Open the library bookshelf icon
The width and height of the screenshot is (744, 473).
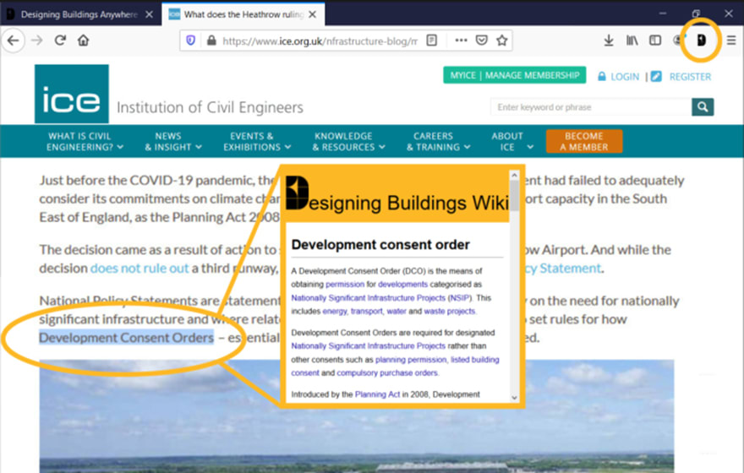pyautogui.click(x=632, y=41)
